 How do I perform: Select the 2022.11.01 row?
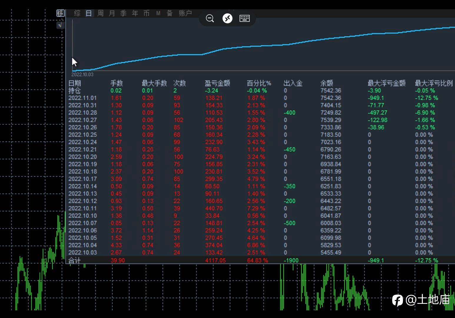click(260, 98)
